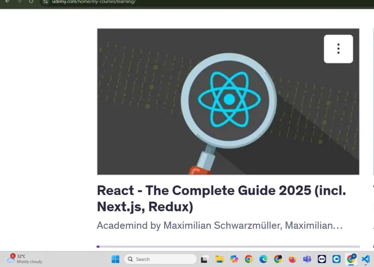Open the three-dot menu on the React course card
The height and width of the screenshot is (267, 374).
[338, 49]
